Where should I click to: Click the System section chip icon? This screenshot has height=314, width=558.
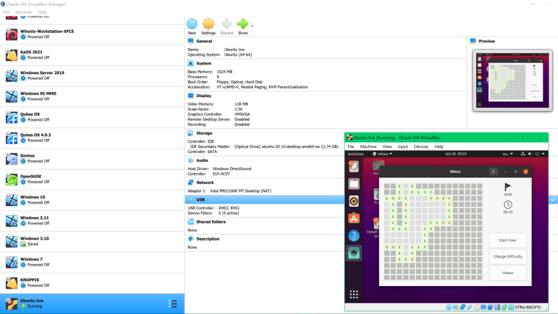pos(191,63)
